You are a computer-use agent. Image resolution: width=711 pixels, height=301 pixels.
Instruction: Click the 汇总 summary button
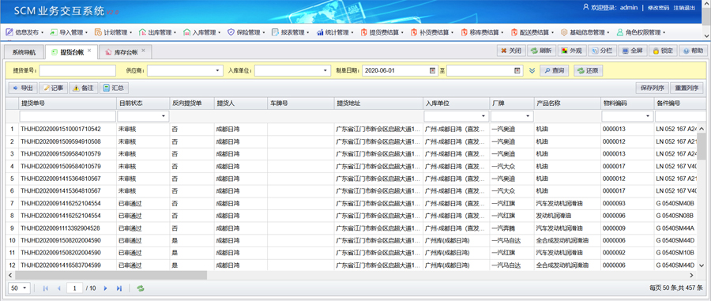coord(114,88)
